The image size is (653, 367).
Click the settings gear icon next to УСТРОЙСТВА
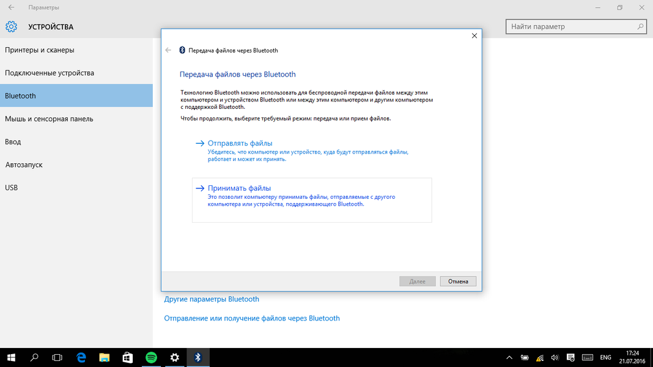point(11,27)
